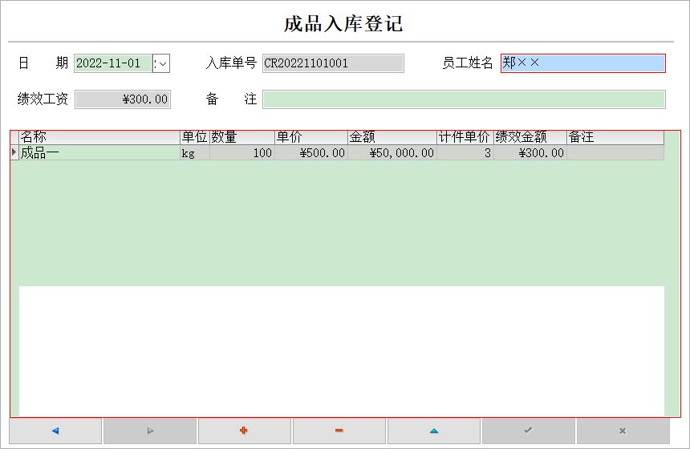This screenshot has height=449, width=690.
Task: Select the quantity cell 100
Action: (x=242, y=152)
